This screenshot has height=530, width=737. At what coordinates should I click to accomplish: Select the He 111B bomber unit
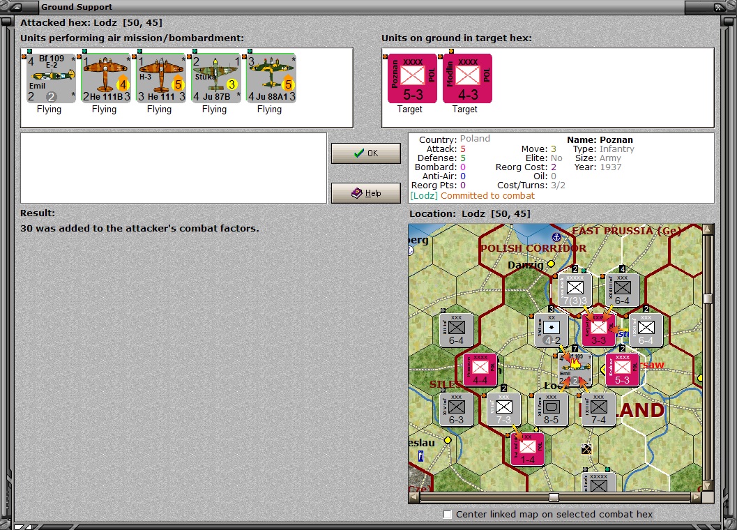106,78
